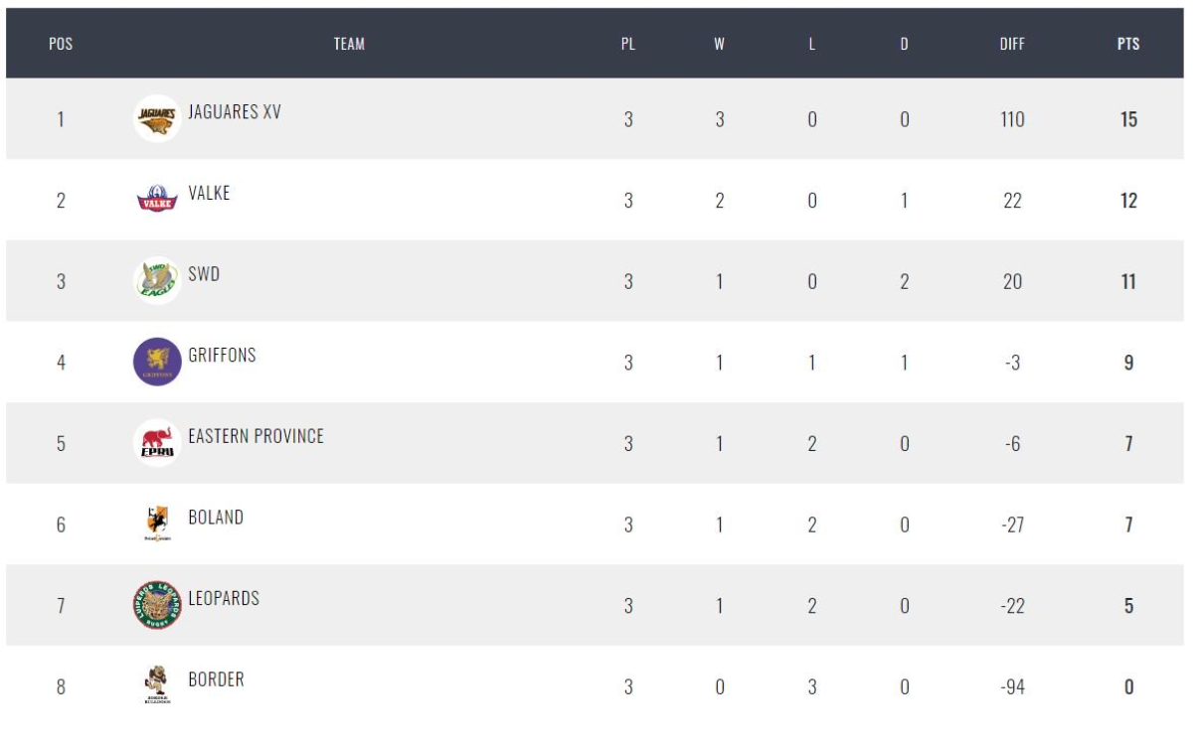This screenshot has height=749, width=1201.
Task: Click the Border Bulldogs team logo
Action: (x=157, y=685)
